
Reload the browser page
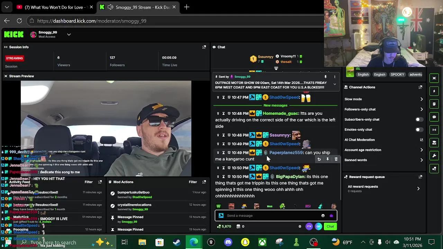(x=19, y=21)
